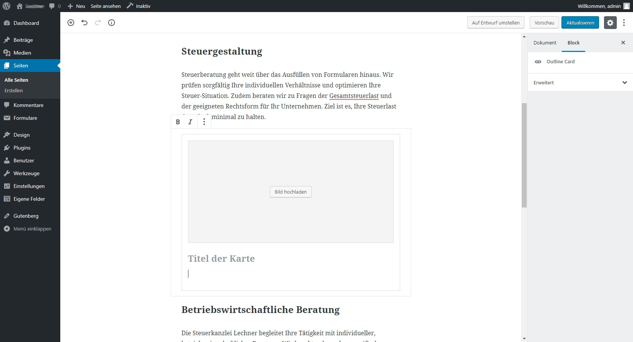Image resolution: width=633 pixels, height=342 pixels.
Task: Apply italic formatting in block toolbar
Action: (x=190, y=122)
